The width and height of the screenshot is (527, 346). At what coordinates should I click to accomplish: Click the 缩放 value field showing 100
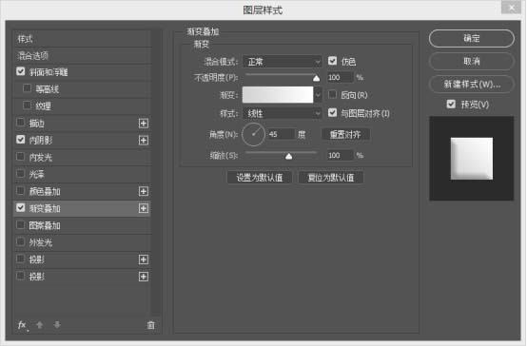341,155
